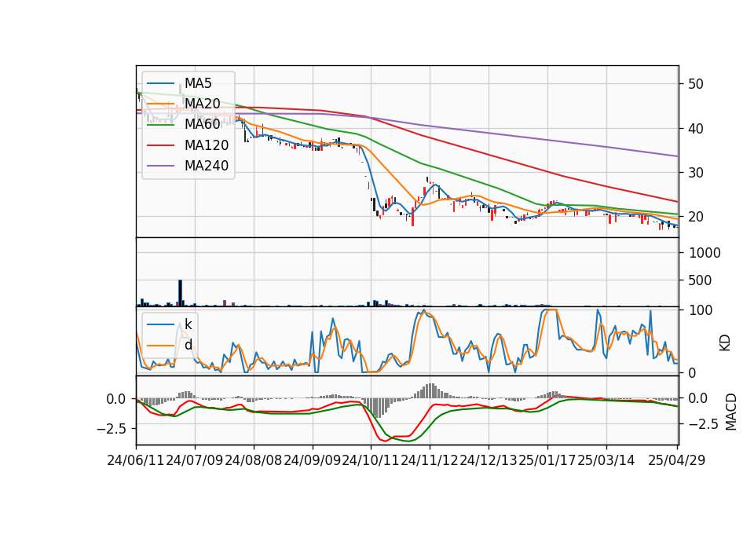Click the tallest volume bar spike

(x=181, y=293)
